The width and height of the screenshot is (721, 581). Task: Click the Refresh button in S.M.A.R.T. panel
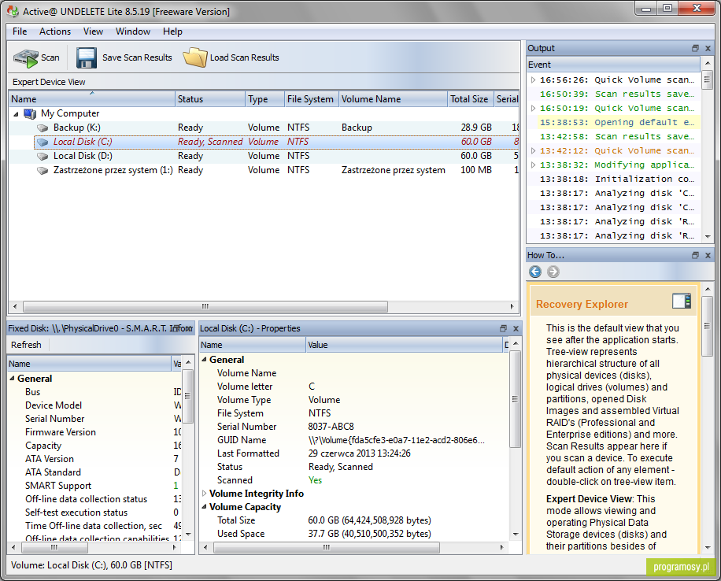pyautogui.click(x=26, y=345)
